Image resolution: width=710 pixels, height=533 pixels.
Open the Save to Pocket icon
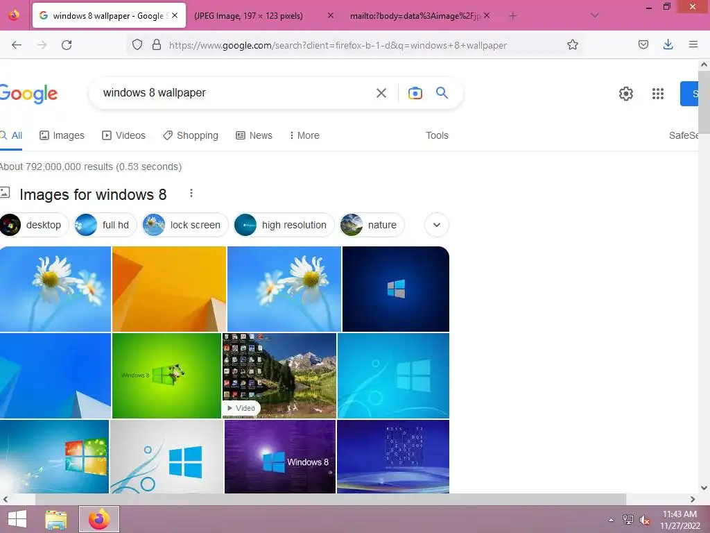click(x=643, y=45)
